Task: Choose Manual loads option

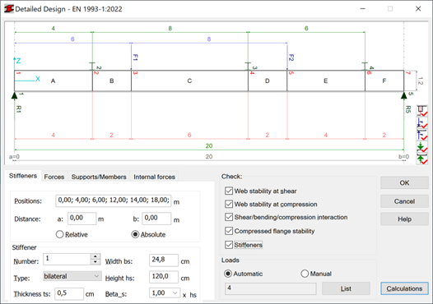Action: 305,274
